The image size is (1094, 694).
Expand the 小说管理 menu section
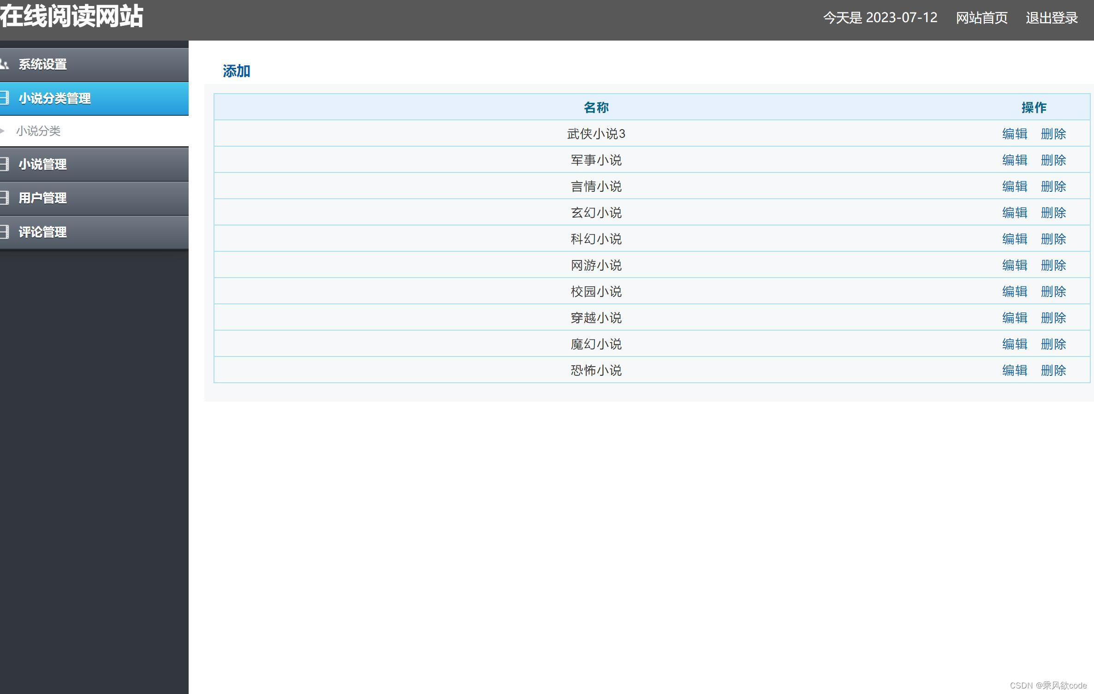[x=42, y=164]
